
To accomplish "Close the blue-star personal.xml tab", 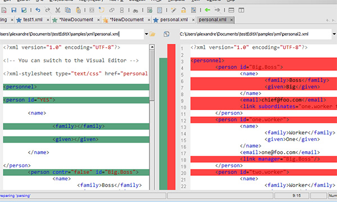I will (x=193, y=20).
